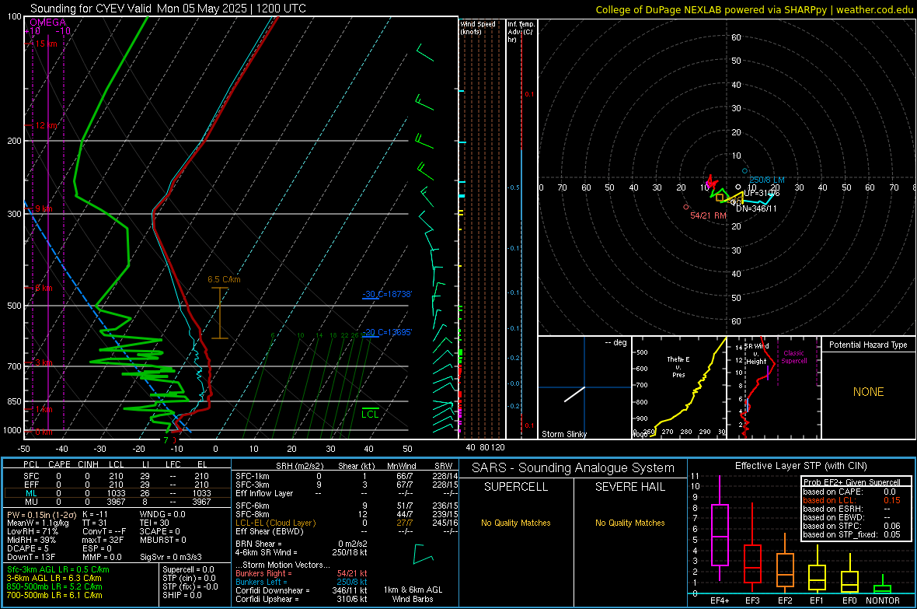Click the MeanW = 1.1g/kg value
The width and height of the screenshot is (917, 609).
[x=37, y=523]
